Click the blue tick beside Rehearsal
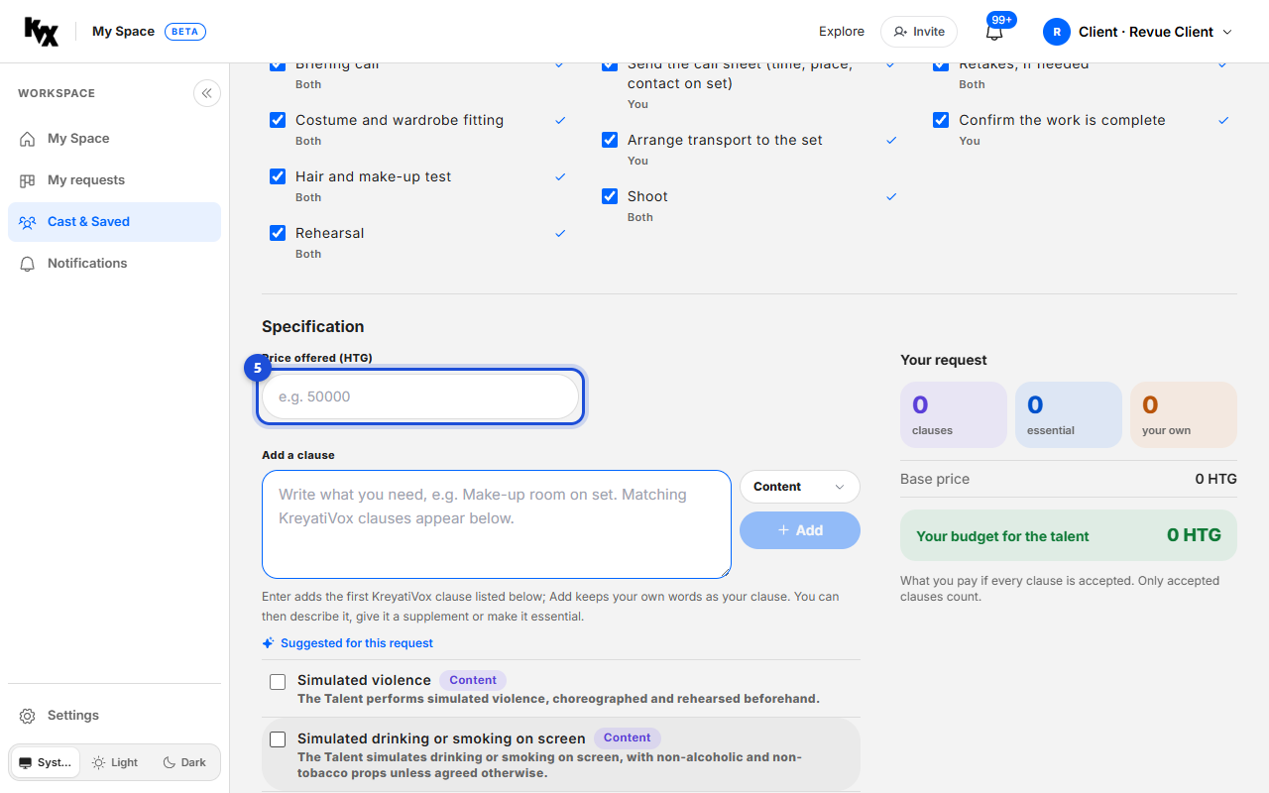 (x=560, y=234)
